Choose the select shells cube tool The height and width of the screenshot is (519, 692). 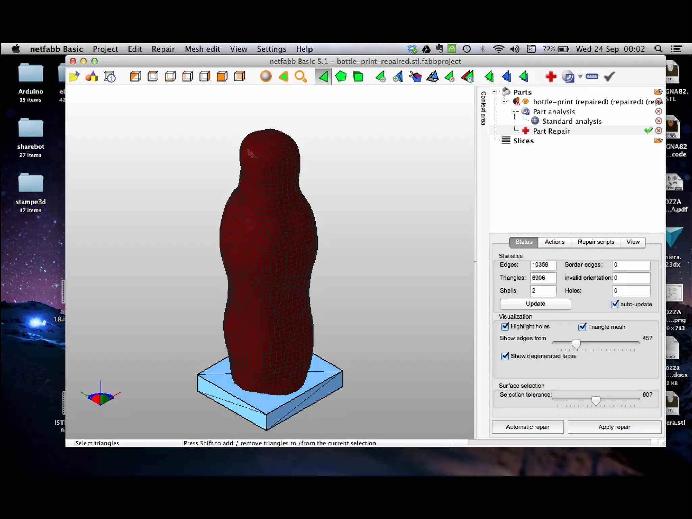(358, 77)
